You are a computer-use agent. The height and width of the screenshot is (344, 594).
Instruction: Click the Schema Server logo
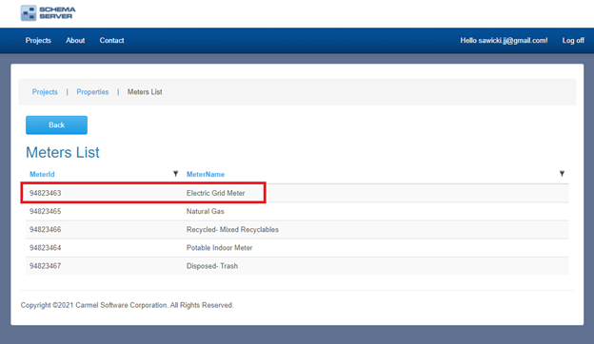click(49, 13)
